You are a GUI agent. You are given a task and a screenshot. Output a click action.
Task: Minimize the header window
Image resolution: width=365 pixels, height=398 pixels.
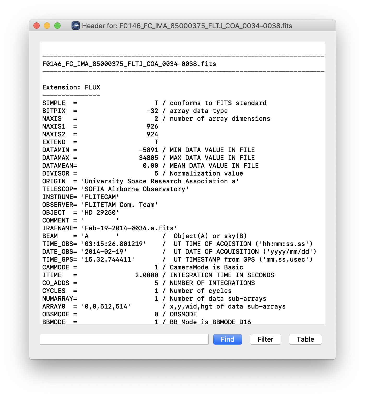click(46, 26)
